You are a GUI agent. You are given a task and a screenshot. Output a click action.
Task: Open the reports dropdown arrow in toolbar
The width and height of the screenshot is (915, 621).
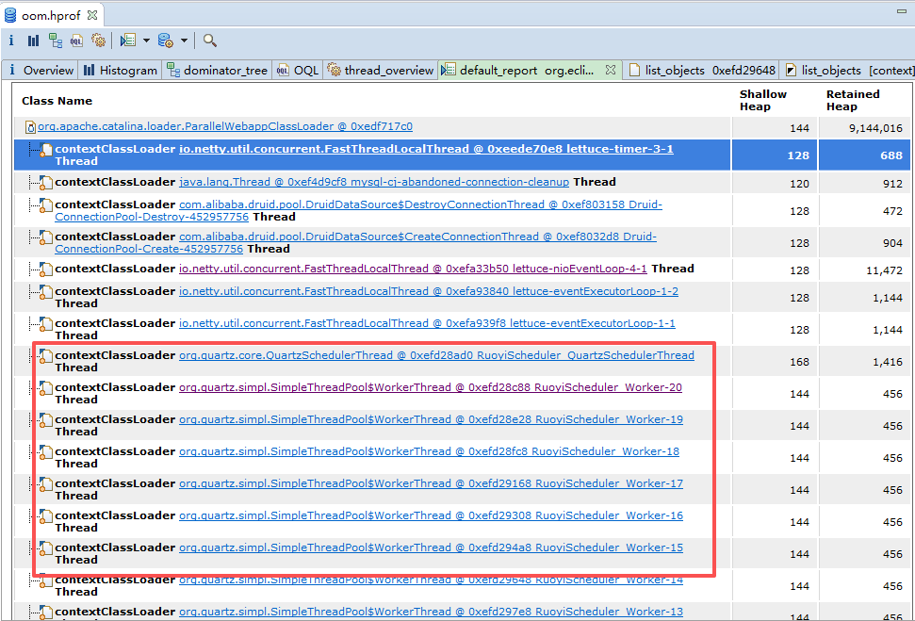click(x=146, y=41)
